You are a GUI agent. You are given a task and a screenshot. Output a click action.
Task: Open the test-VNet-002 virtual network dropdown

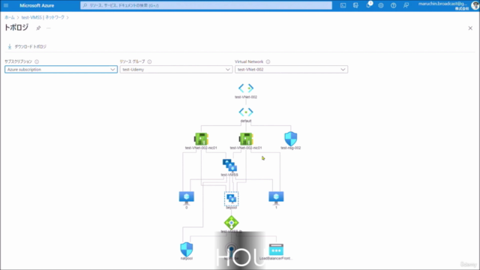coord(291,70)
